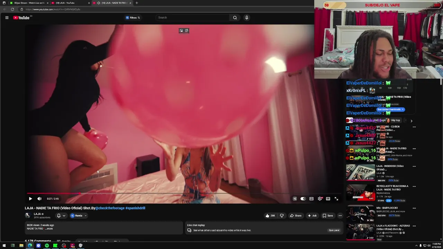Open options menu for Mix - BABYLOCC83

(x=414, y=208)
